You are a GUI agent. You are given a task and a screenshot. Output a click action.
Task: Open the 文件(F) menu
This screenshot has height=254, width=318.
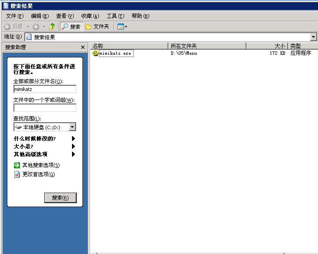pyautogui.click(x=13, y=16)
